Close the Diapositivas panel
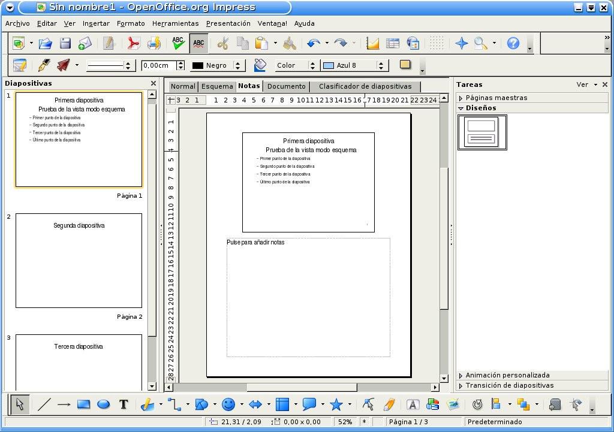 pyautogui.click(x=153, y=83)
